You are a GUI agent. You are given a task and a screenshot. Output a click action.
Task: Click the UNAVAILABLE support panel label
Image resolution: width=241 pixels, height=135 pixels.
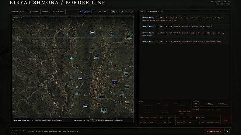[185, 111]
